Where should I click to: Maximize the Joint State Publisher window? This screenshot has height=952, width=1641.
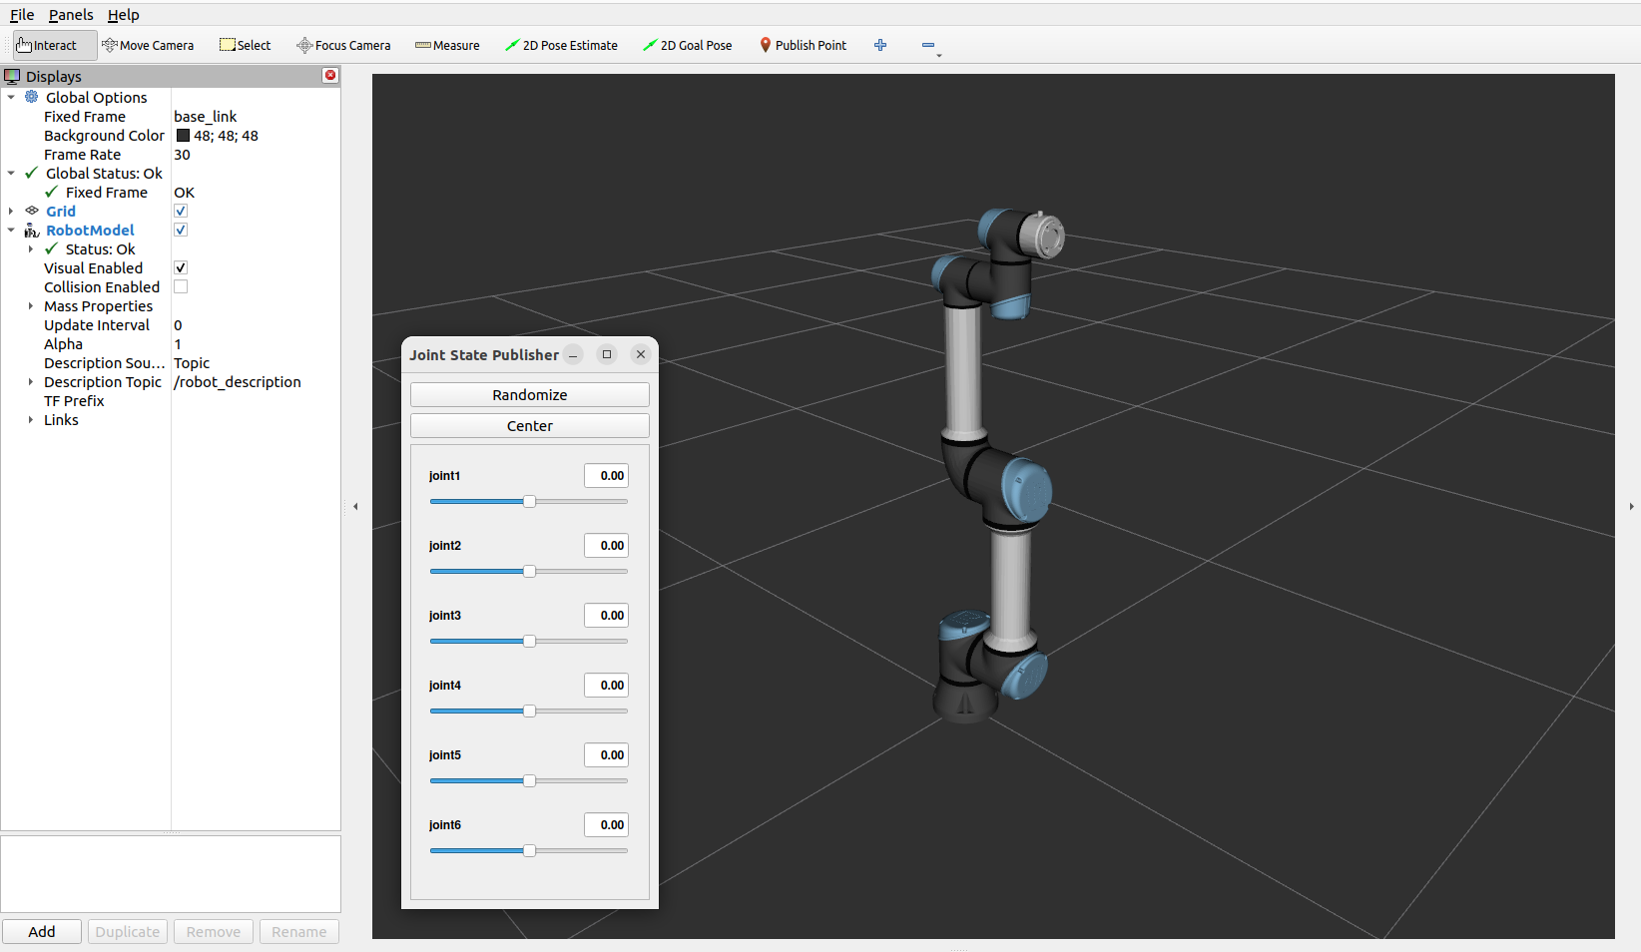point(607,354)
